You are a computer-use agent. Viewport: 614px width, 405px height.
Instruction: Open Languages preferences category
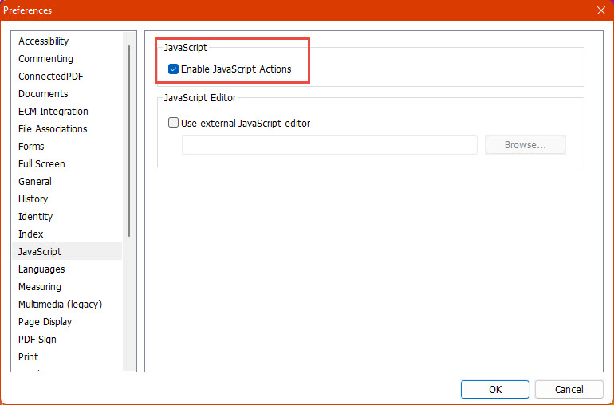[x=41, y=269]
